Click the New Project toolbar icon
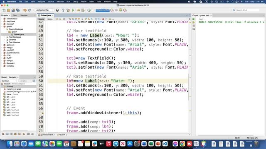The width and height of the screenshot is (266, 149). (x=8, y=10)
